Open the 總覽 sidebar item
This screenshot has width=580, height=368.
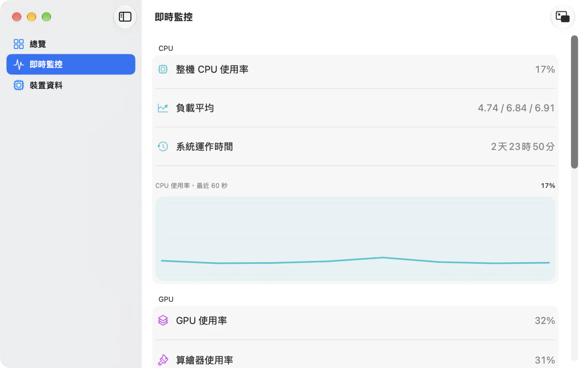(x=71, y=44)
